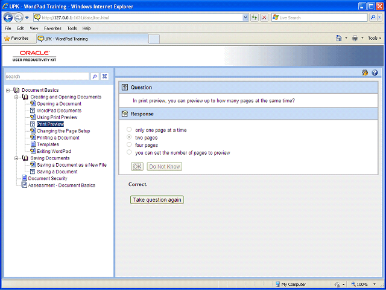Image resolution: width=386 pixels, height=290 pixels.
Task: Open a new blank tab
Action: click(x=154, y=39)
